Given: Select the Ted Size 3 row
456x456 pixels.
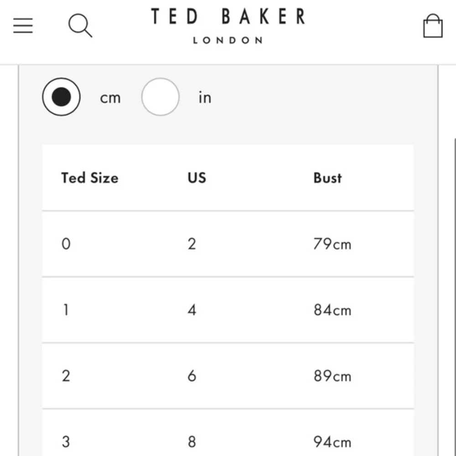Looking at the screenshot, I should (228, 433).
